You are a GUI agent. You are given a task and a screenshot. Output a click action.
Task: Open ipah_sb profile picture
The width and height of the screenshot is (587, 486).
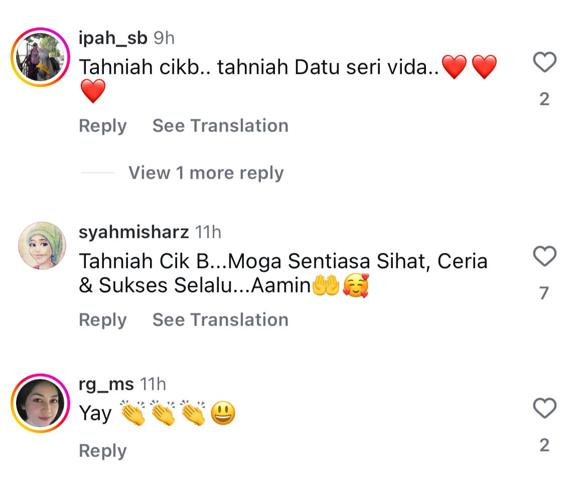(x=40, y=57)
